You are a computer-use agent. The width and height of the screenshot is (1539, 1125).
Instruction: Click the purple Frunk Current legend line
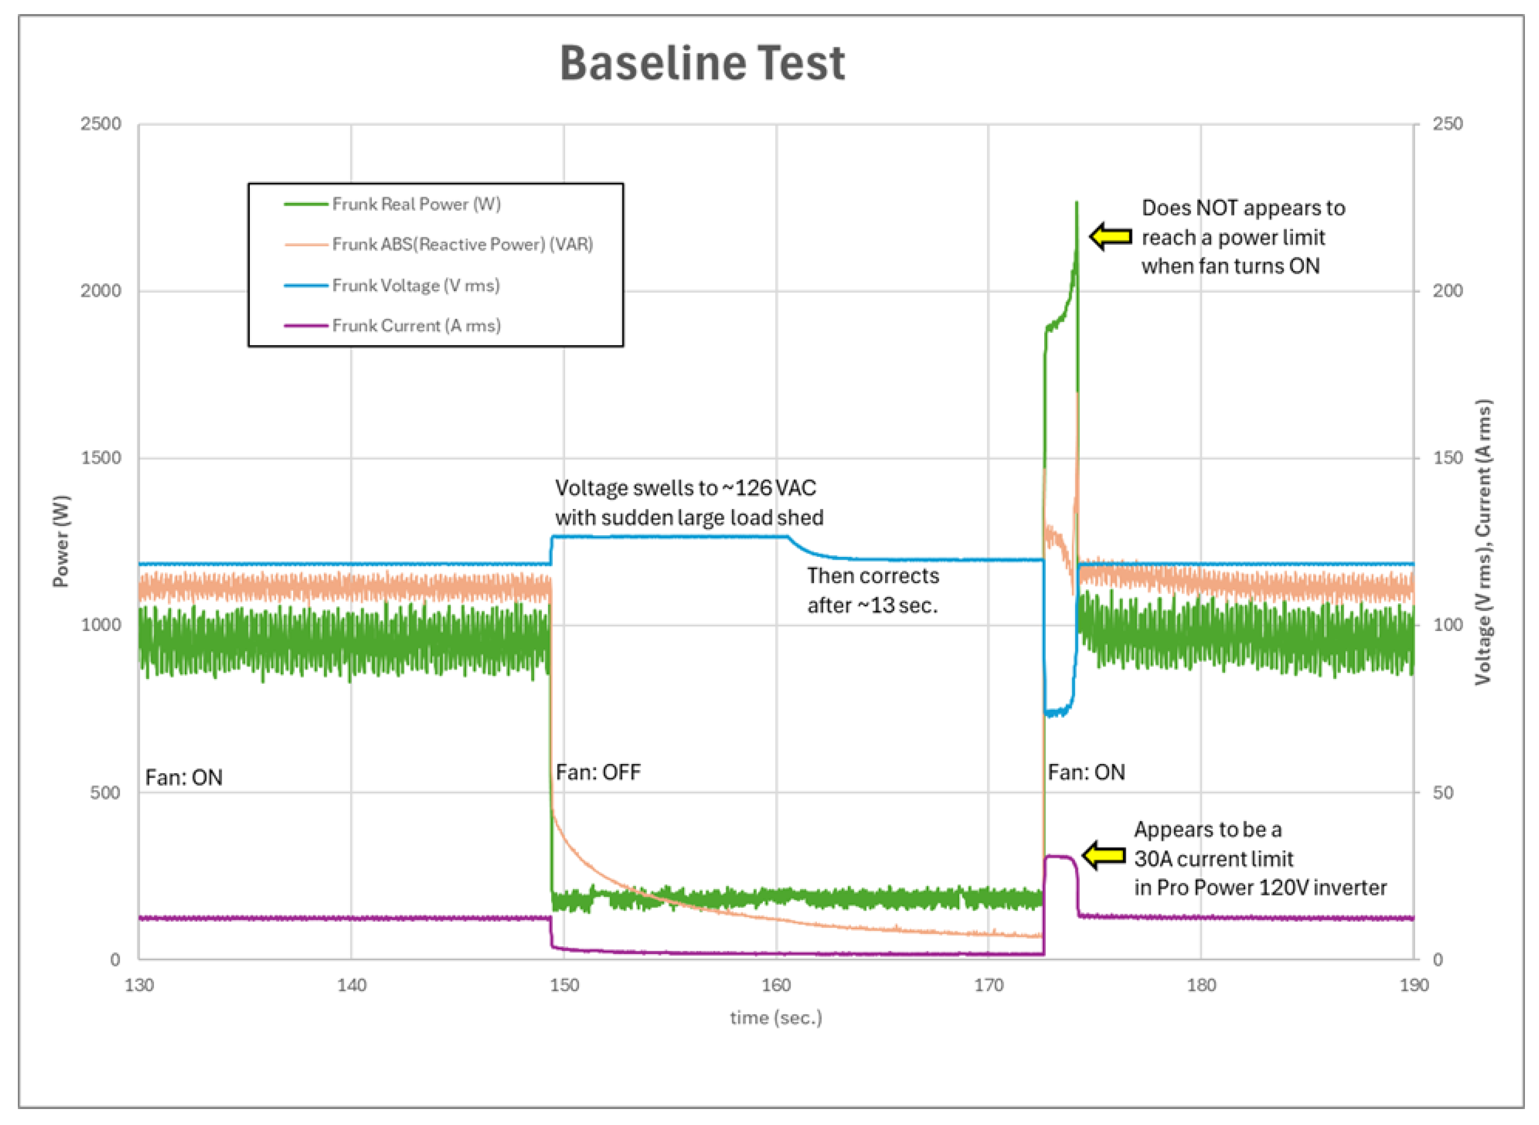306,325
